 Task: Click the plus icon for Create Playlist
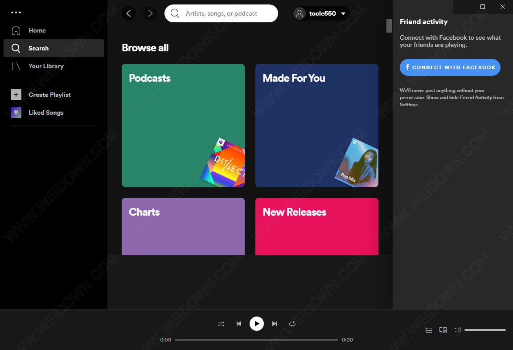coord(16,95)
